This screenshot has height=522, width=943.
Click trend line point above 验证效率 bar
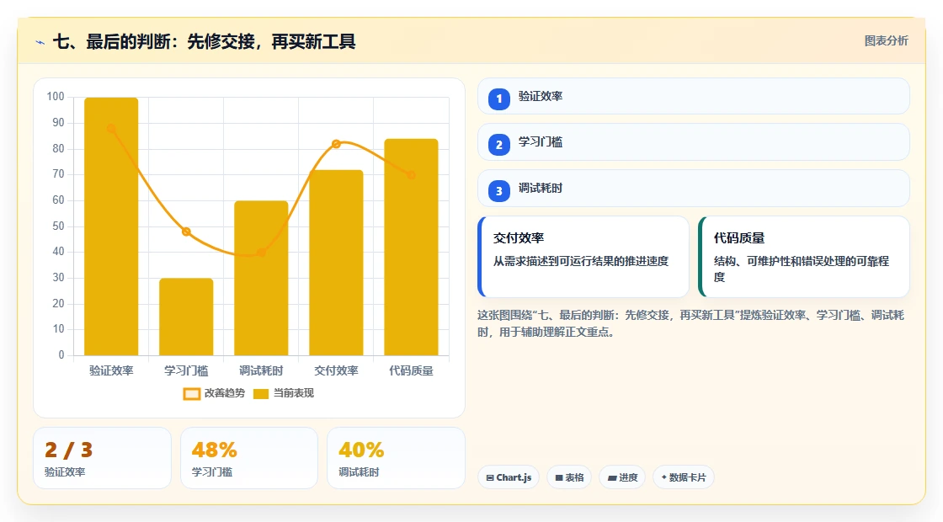(x=111, y=128)
